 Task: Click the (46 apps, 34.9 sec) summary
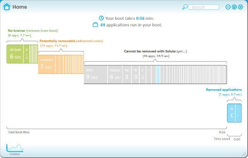click(x=156, y=56)
